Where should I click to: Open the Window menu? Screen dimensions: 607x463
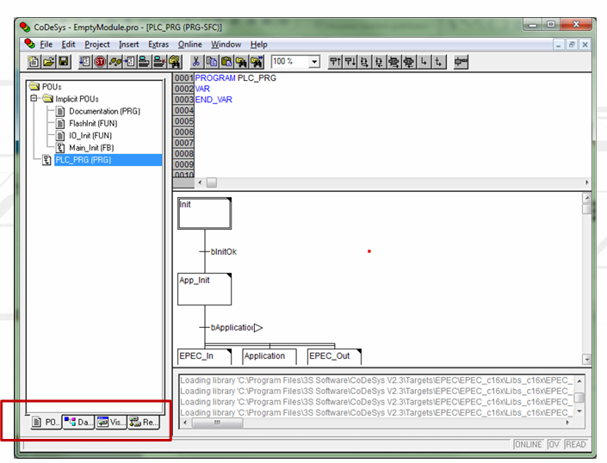click(x=226, y=45)
